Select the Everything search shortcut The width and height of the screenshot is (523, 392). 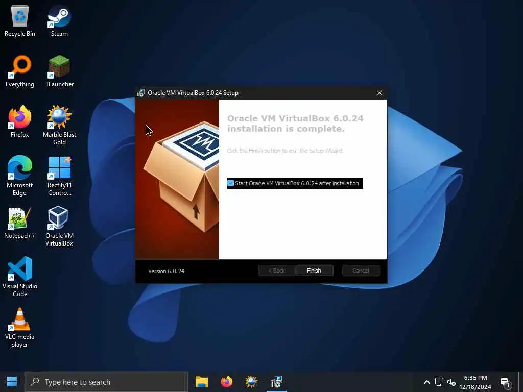click(x=20, y=71)
